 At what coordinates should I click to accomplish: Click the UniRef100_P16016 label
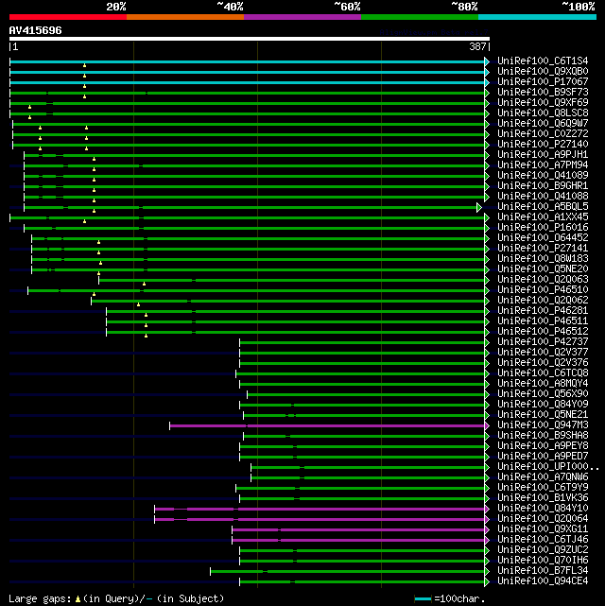coord(543,227)
